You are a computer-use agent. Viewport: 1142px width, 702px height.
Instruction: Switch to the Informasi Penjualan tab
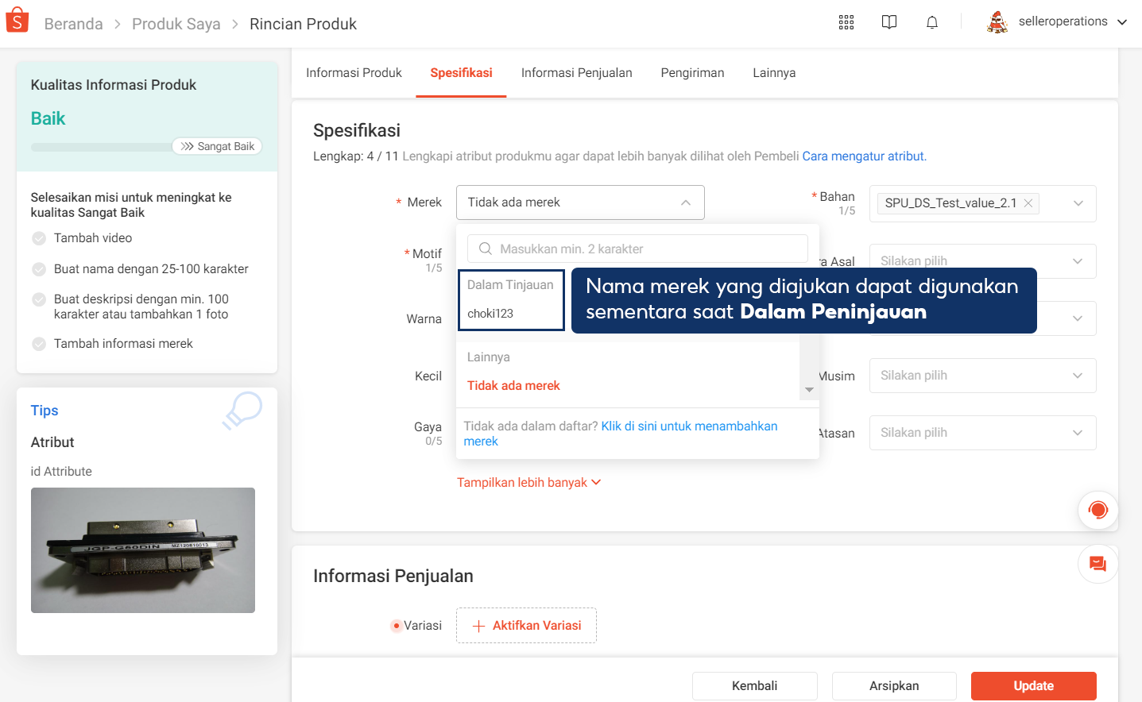pos(577,72)
